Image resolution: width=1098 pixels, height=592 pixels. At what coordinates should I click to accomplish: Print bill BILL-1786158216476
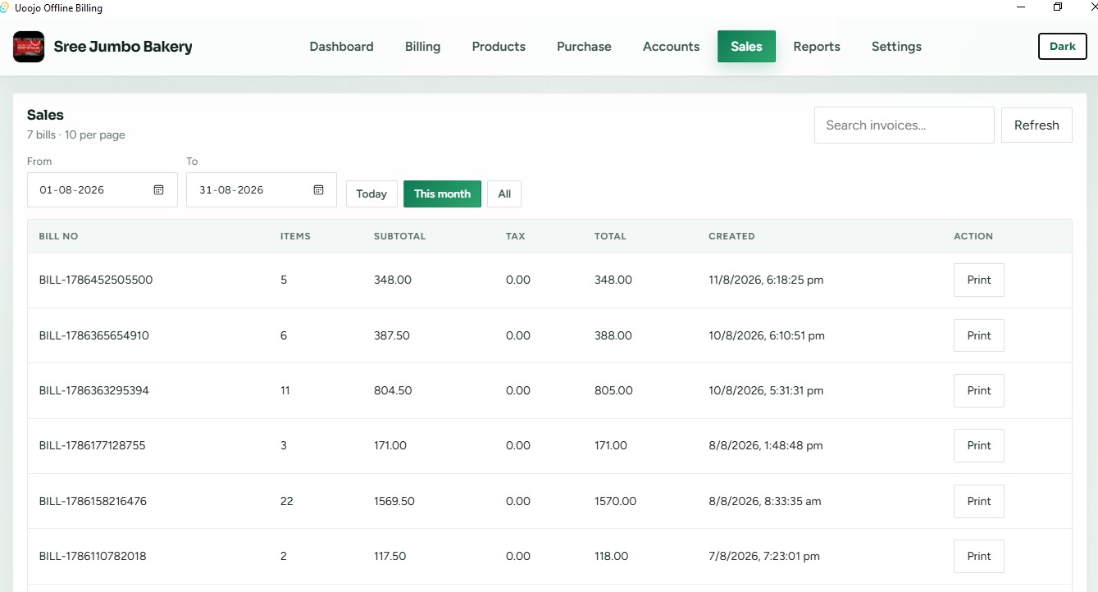pos(978,501)
